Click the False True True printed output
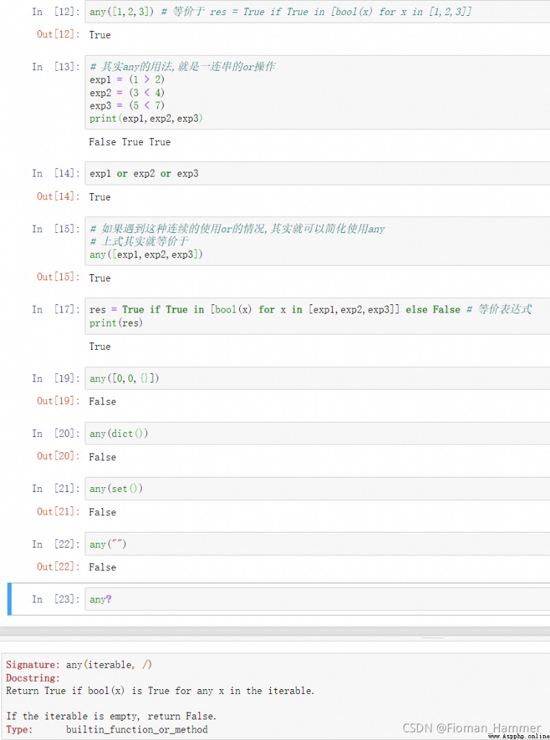This screenshot has height=740, width=550. 129,142
